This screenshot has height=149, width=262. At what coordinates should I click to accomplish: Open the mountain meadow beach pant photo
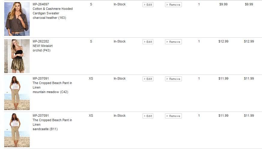pyautogui.click(x=17, y=93)
